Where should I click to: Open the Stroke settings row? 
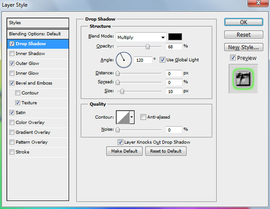click(x=38, y=152)
